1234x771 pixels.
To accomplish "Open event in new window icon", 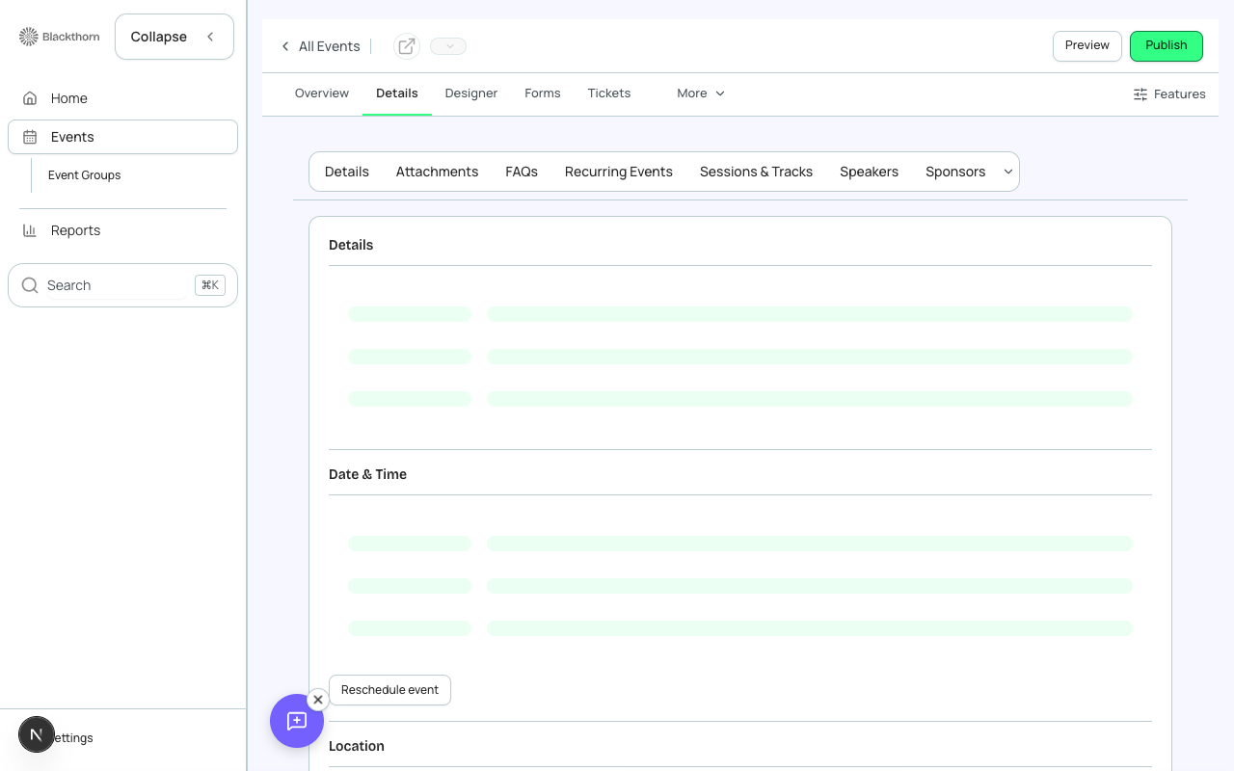I will click(407, 46).
